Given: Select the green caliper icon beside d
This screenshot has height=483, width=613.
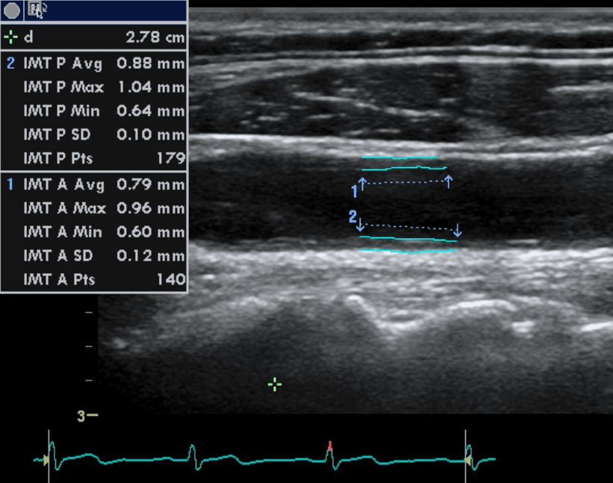Looking at the screenshot, I should pos(10,37).
